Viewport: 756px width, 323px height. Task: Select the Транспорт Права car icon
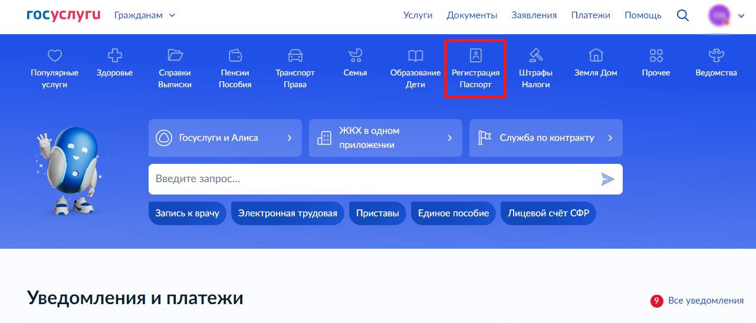tap(295, 55)
